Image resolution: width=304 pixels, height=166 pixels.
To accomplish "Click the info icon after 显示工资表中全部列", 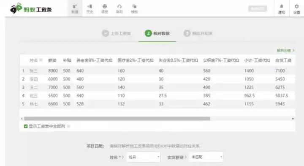I will 68,126.
